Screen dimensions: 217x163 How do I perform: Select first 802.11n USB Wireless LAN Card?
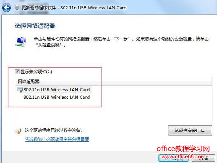56,90
